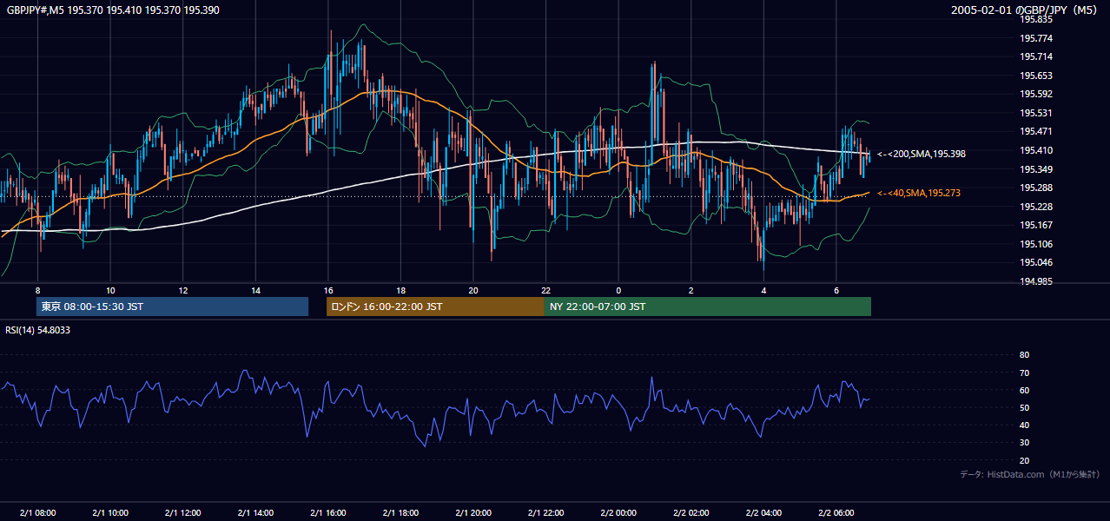This screenshot has height=521, width=1110.
Task: Click price level 195.774 on the axis
Action: pyautogui.click(x=1036, y=38)
